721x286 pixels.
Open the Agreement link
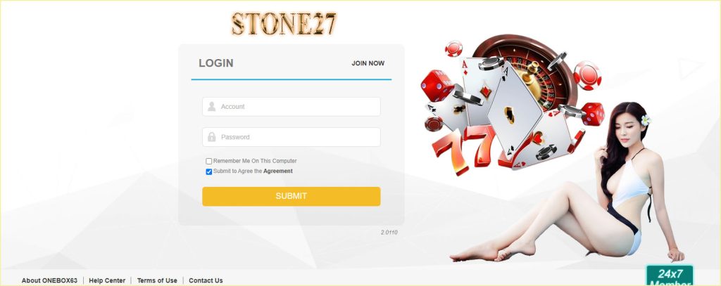[277, 171]
